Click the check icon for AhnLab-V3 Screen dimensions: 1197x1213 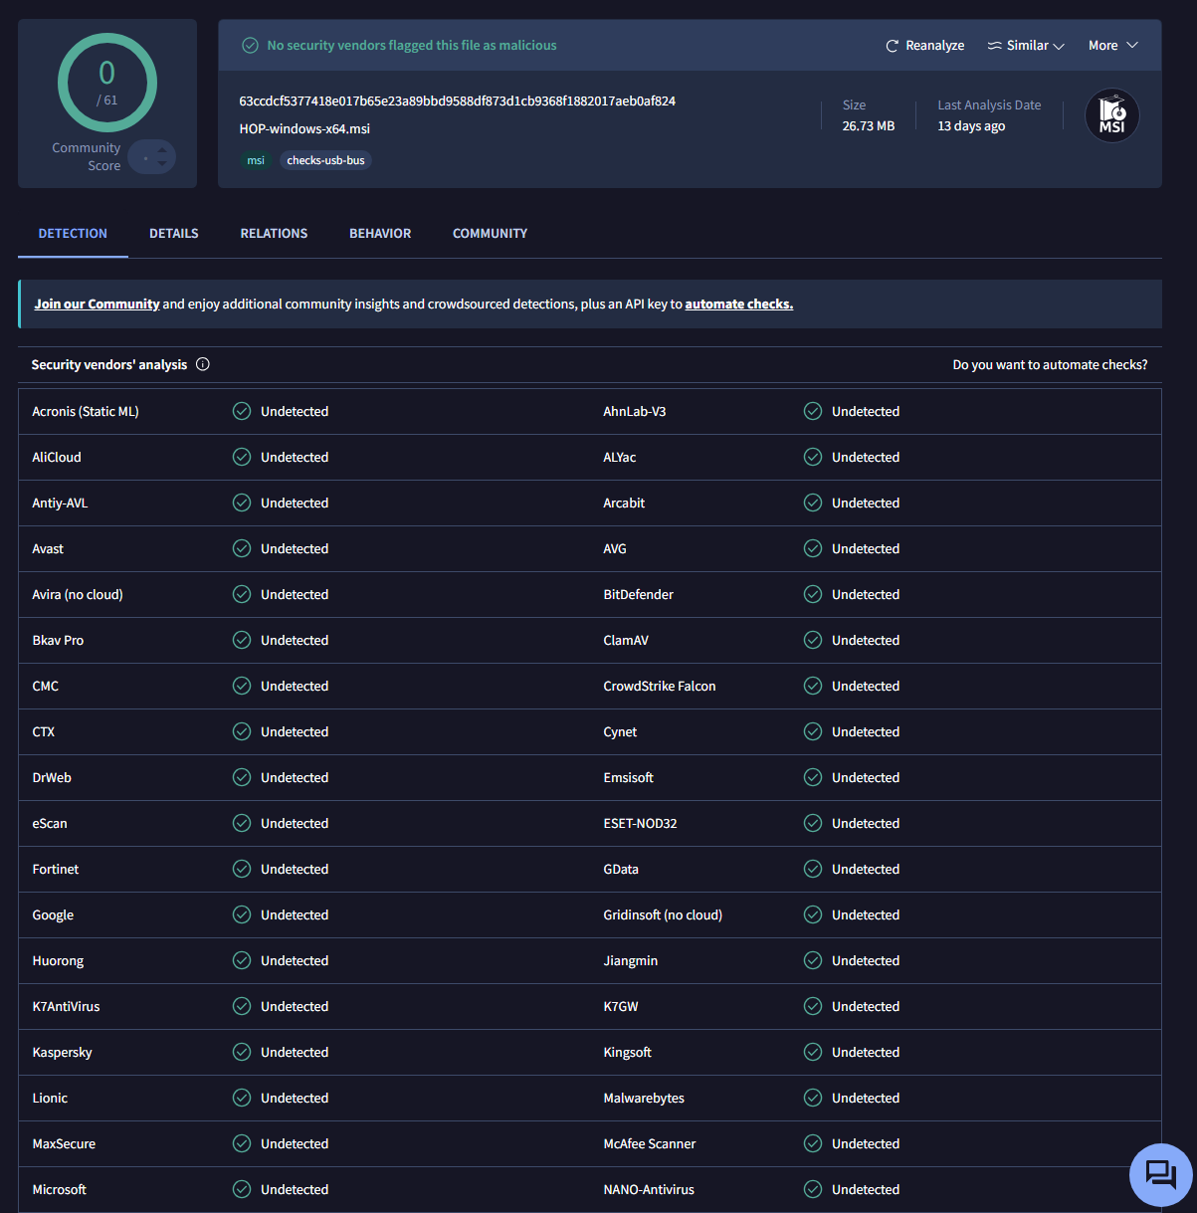click(x=813, y=411)
